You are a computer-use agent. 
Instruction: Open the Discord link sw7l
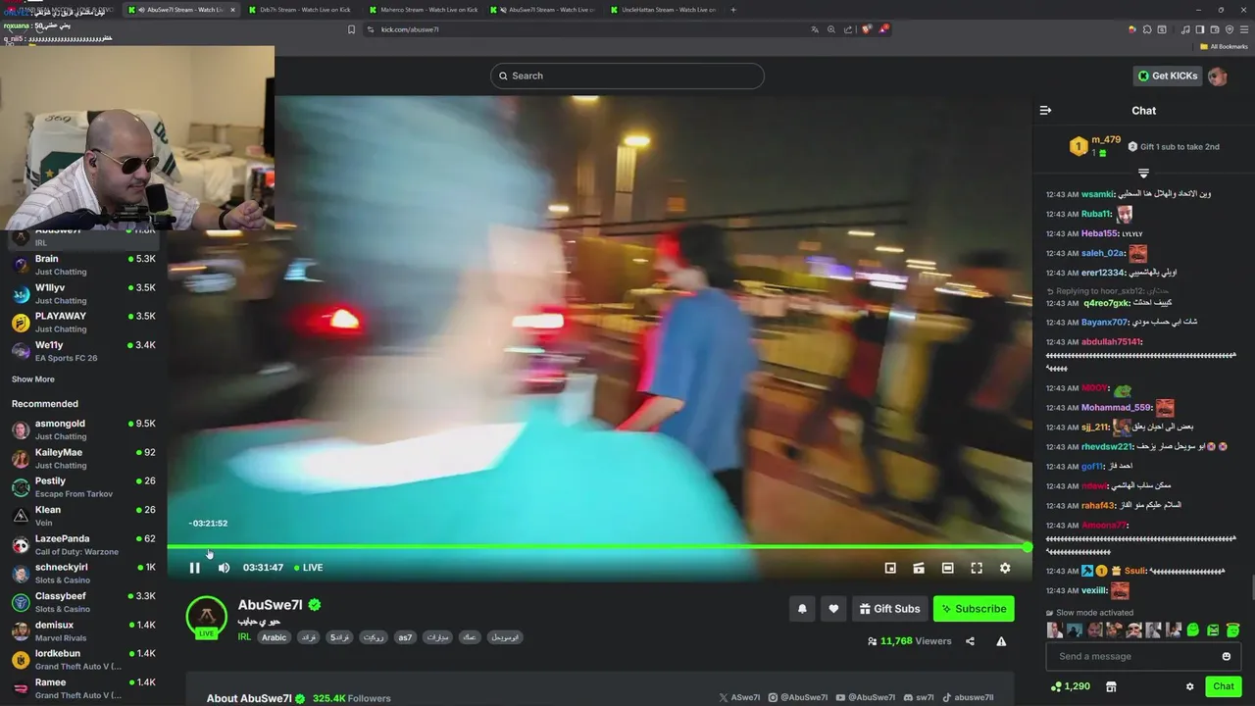click(919, 698)
